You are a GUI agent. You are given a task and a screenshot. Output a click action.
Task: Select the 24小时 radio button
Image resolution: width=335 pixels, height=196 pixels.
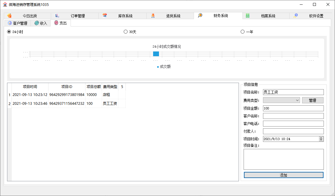pos(9,32)
